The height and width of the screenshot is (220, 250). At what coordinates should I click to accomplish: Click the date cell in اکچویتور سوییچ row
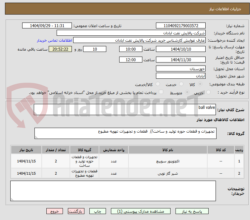[26, 161]
